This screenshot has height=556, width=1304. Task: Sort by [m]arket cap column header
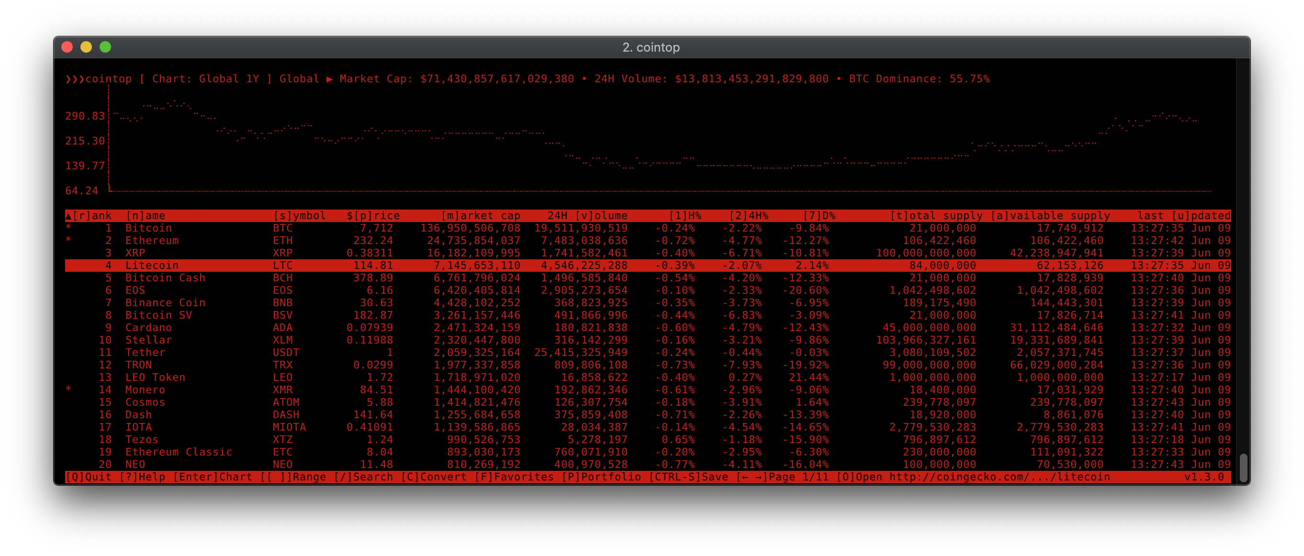[481, 215]
